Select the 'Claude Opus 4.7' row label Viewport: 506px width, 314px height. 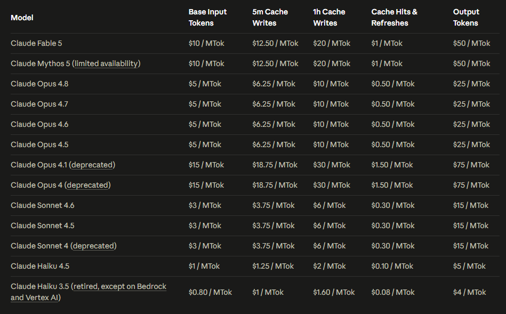pos(39,104)
